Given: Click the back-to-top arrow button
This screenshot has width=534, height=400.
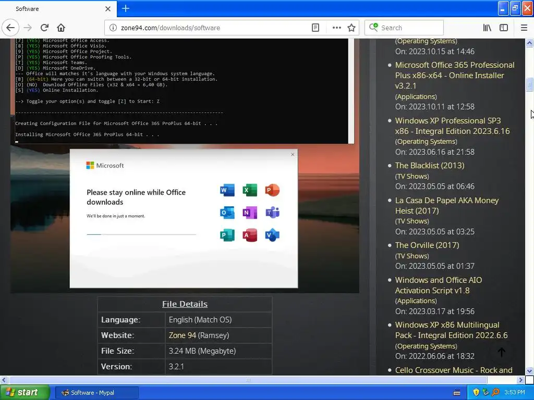Looking at the screenshot, I should [501, 353].
